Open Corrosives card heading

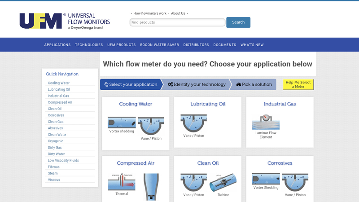[x=280, y=163]
